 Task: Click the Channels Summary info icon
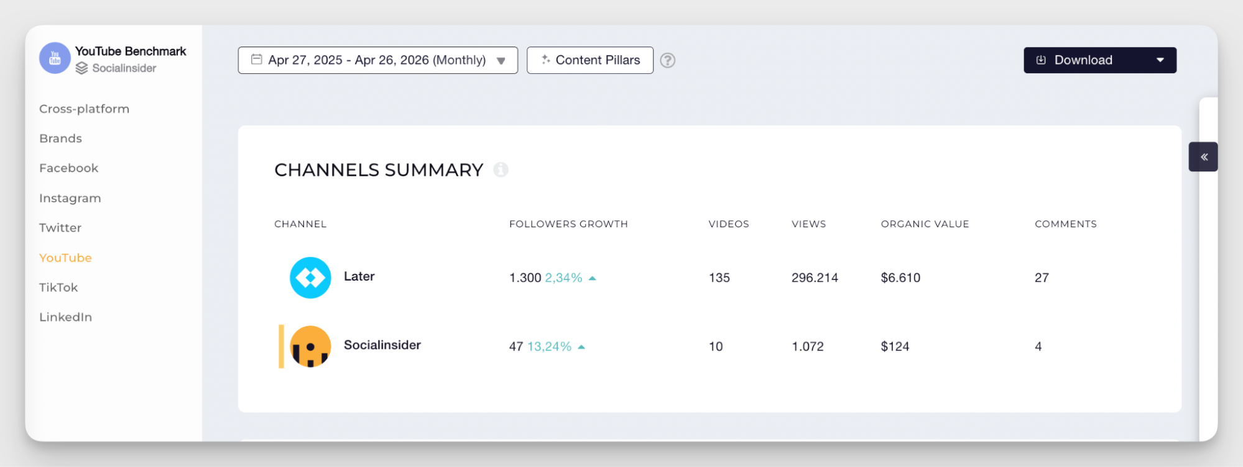501,170
